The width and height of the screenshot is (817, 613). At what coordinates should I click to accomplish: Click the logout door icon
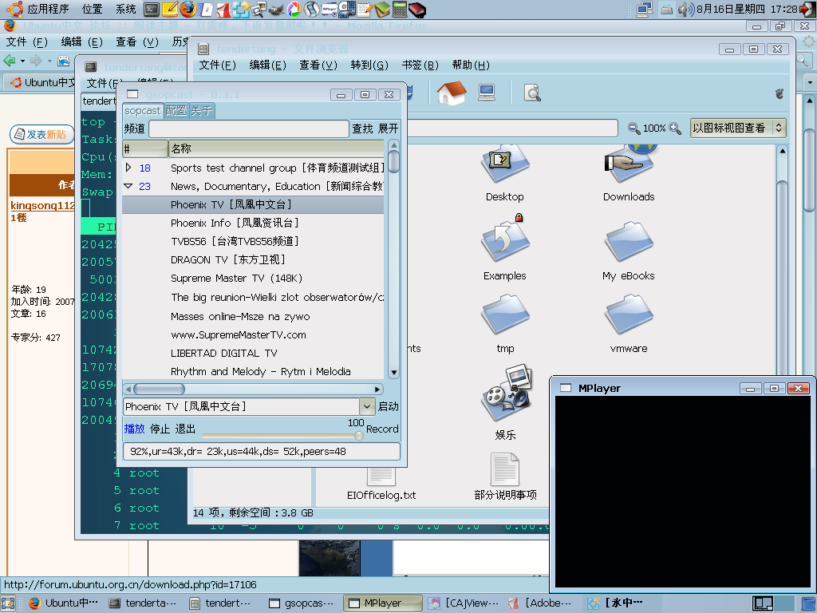point(807,9)
